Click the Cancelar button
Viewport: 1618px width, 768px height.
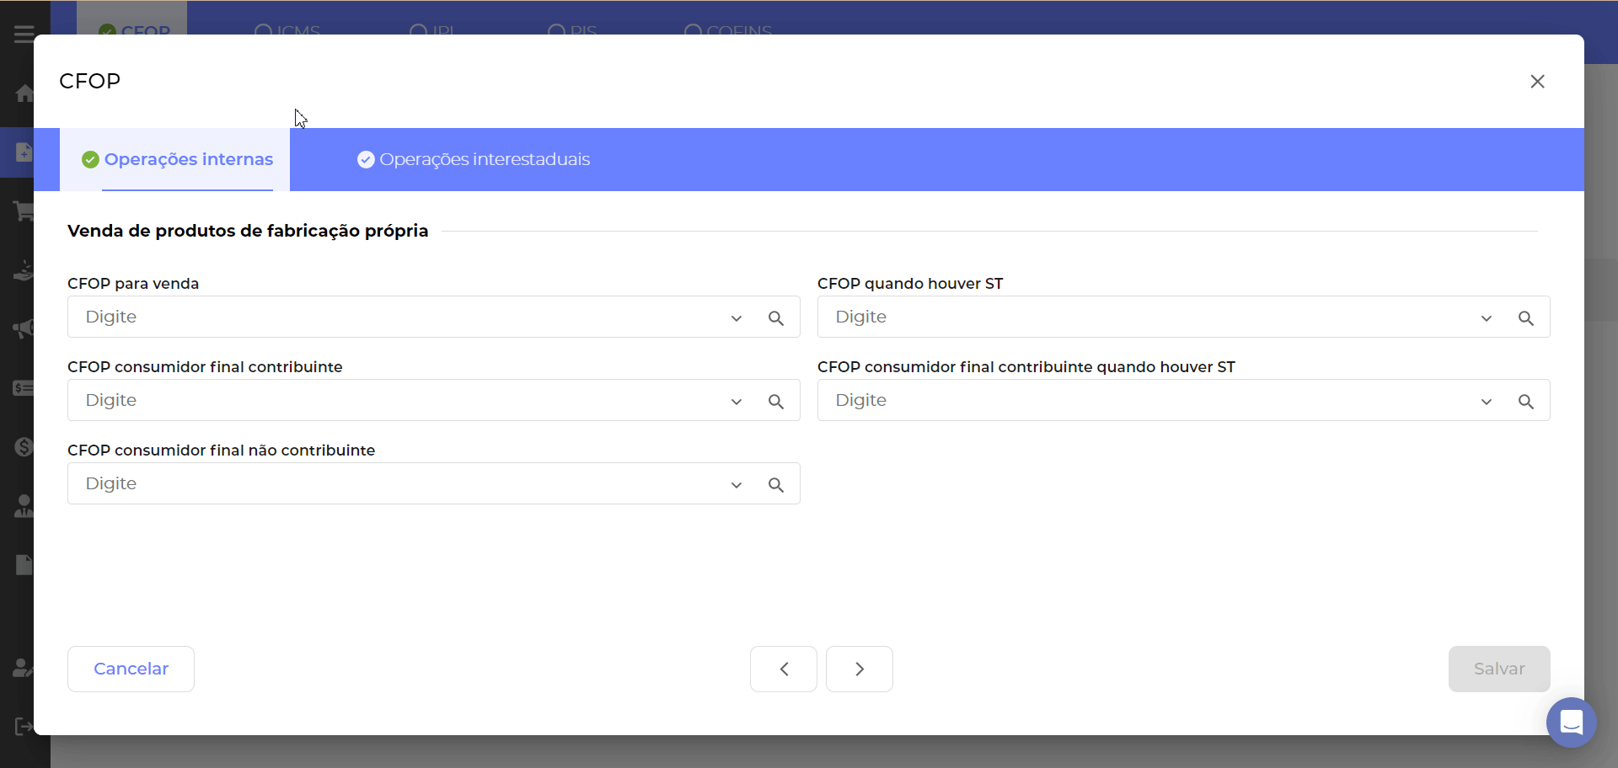tap(131, 669)
